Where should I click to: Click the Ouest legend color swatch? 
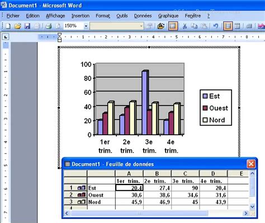(205, 108)
